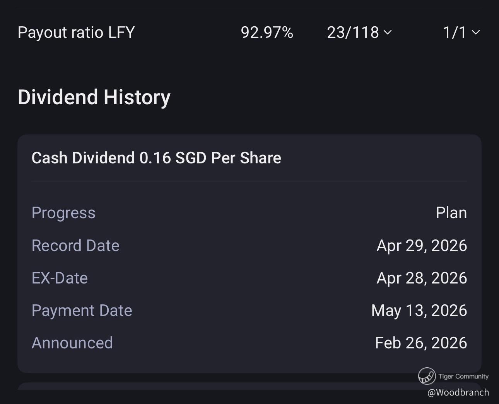Click the Apr 29, 2026 record date

[422, 246]
